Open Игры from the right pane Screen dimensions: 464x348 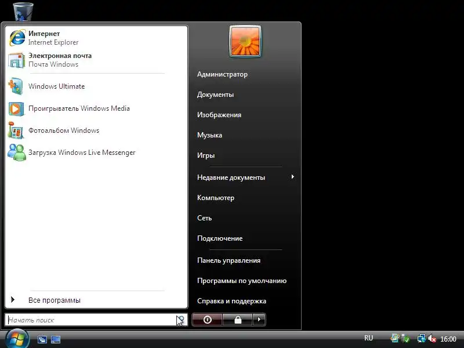[206, 155]
